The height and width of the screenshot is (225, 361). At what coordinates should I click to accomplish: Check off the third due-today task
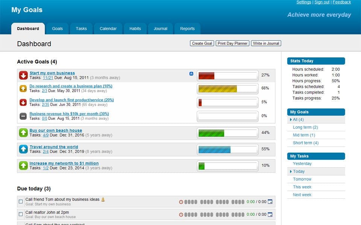(x=20, y=224)
